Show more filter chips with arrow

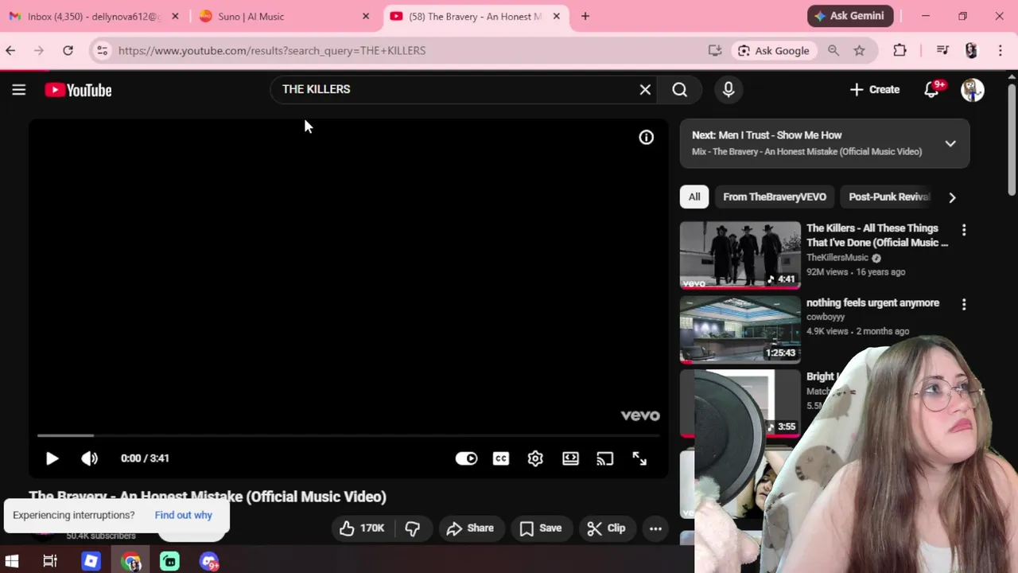coord(952,197)
